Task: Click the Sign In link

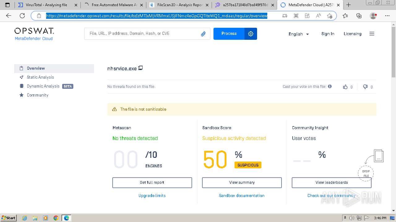Action: (328, 34)
